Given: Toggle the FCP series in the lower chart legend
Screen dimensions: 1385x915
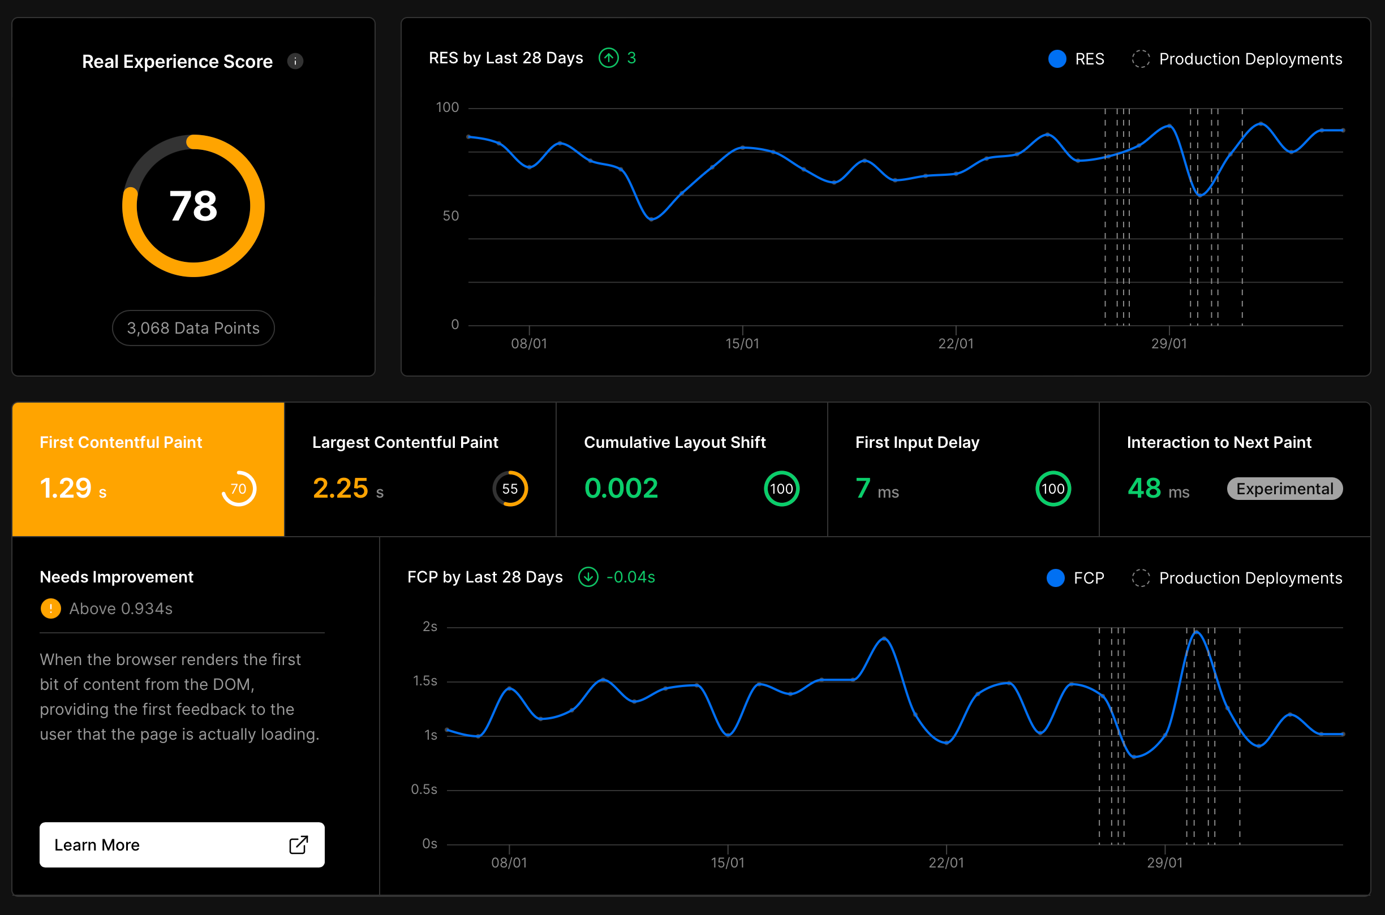Looking at the screenshot, I should pyautogui.click(x=1076, y=578).
